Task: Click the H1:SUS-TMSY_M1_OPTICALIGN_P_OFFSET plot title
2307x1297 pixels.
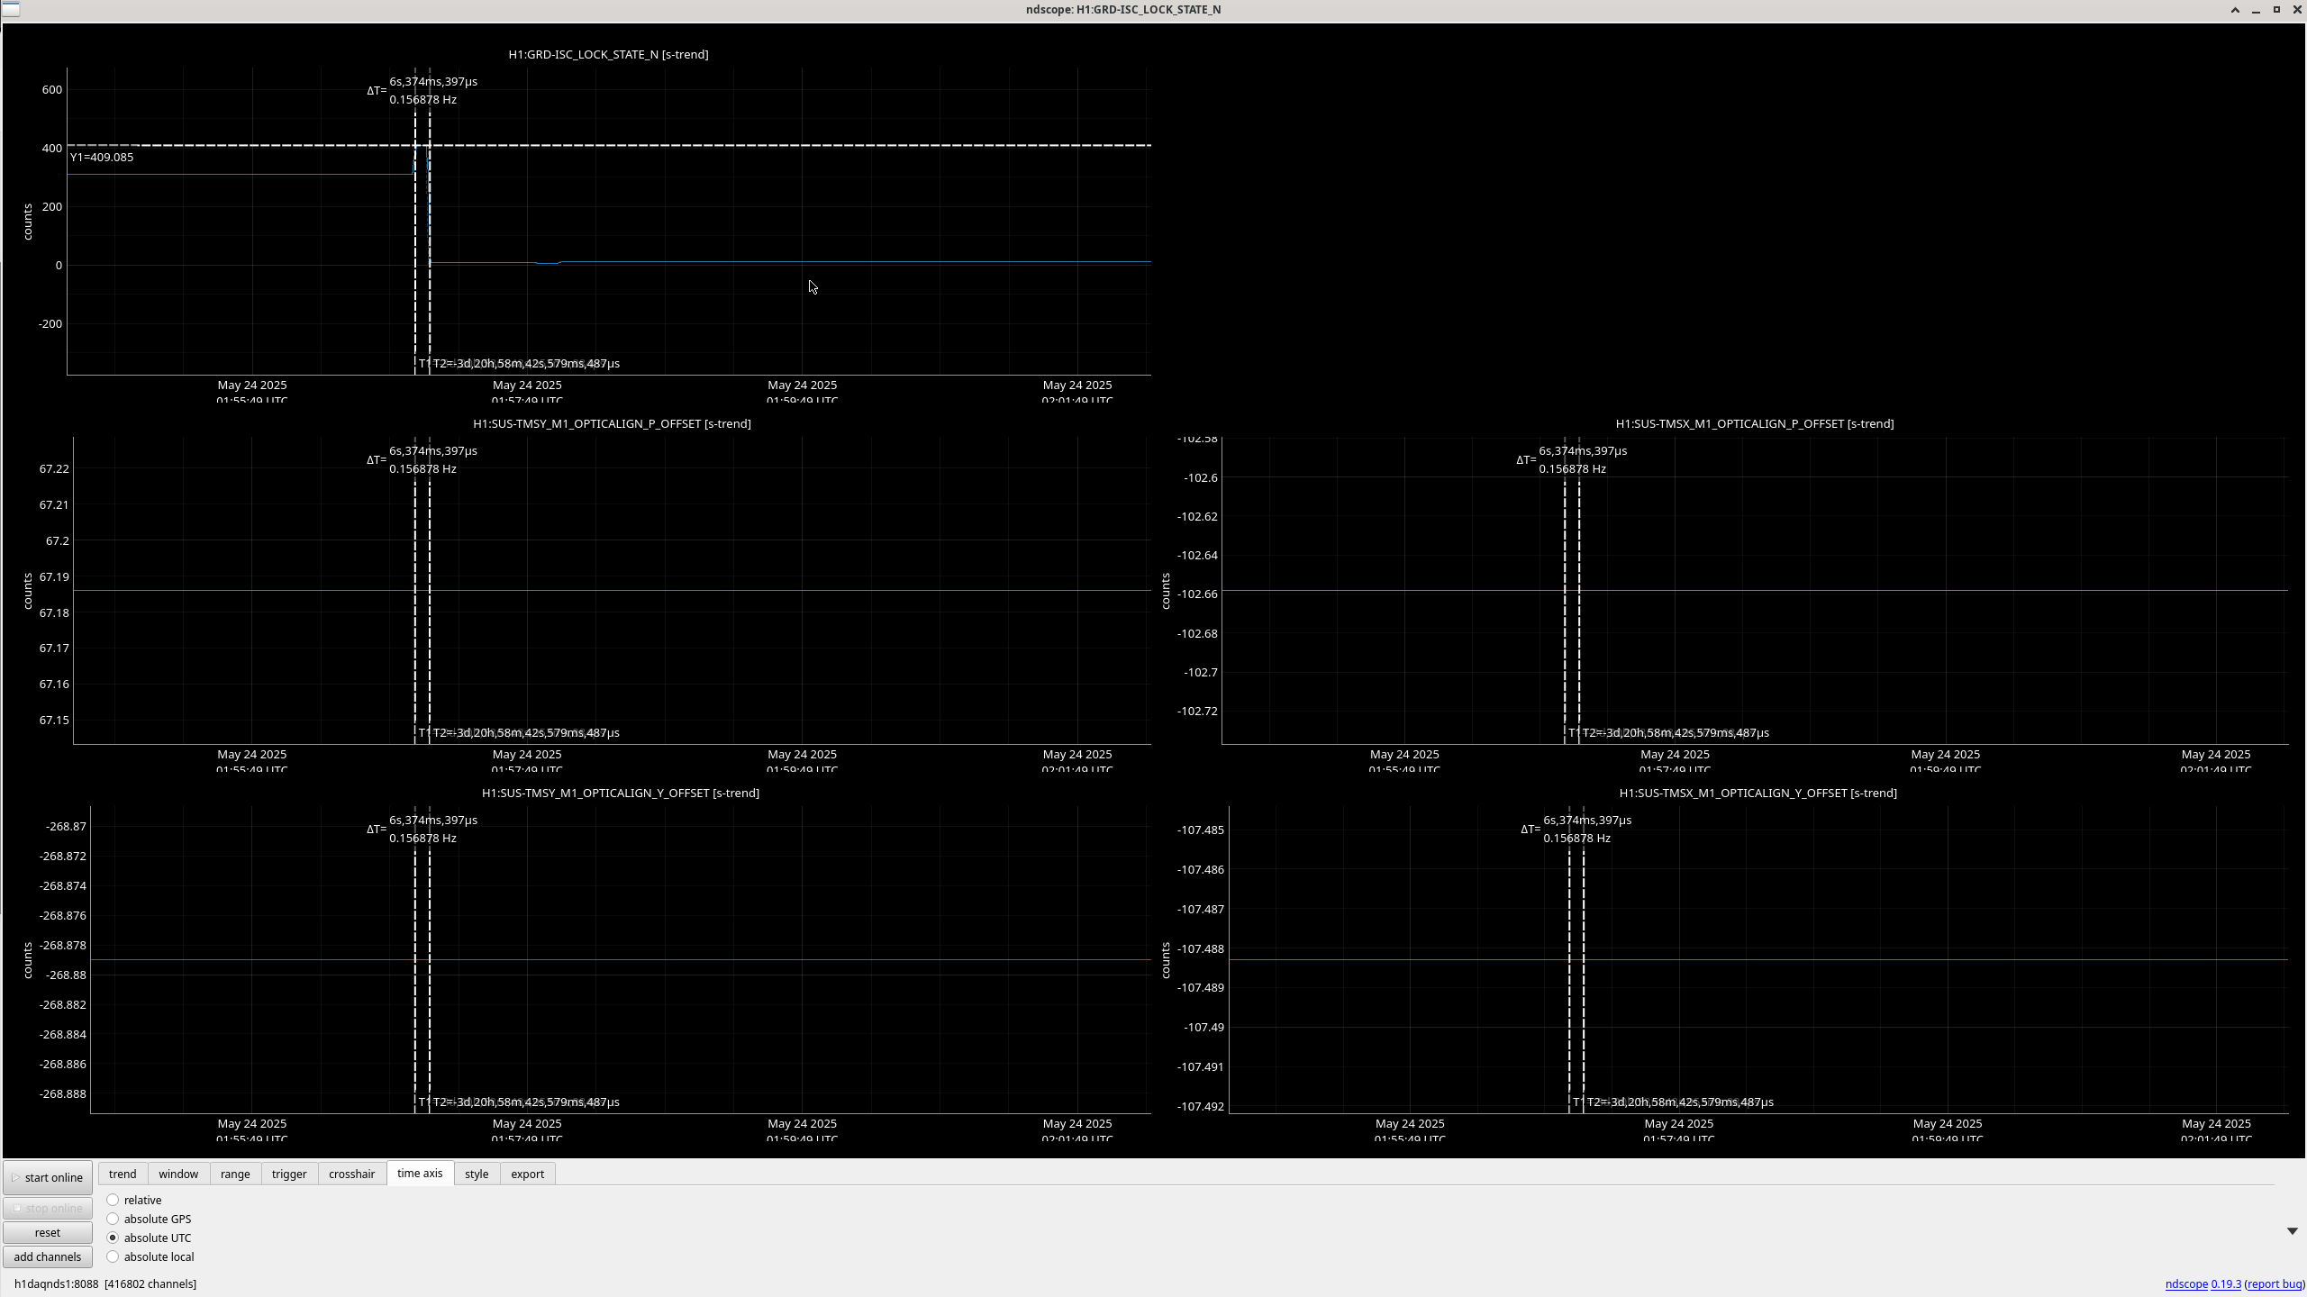Action: pyautogui.click(x=612, y=423)
